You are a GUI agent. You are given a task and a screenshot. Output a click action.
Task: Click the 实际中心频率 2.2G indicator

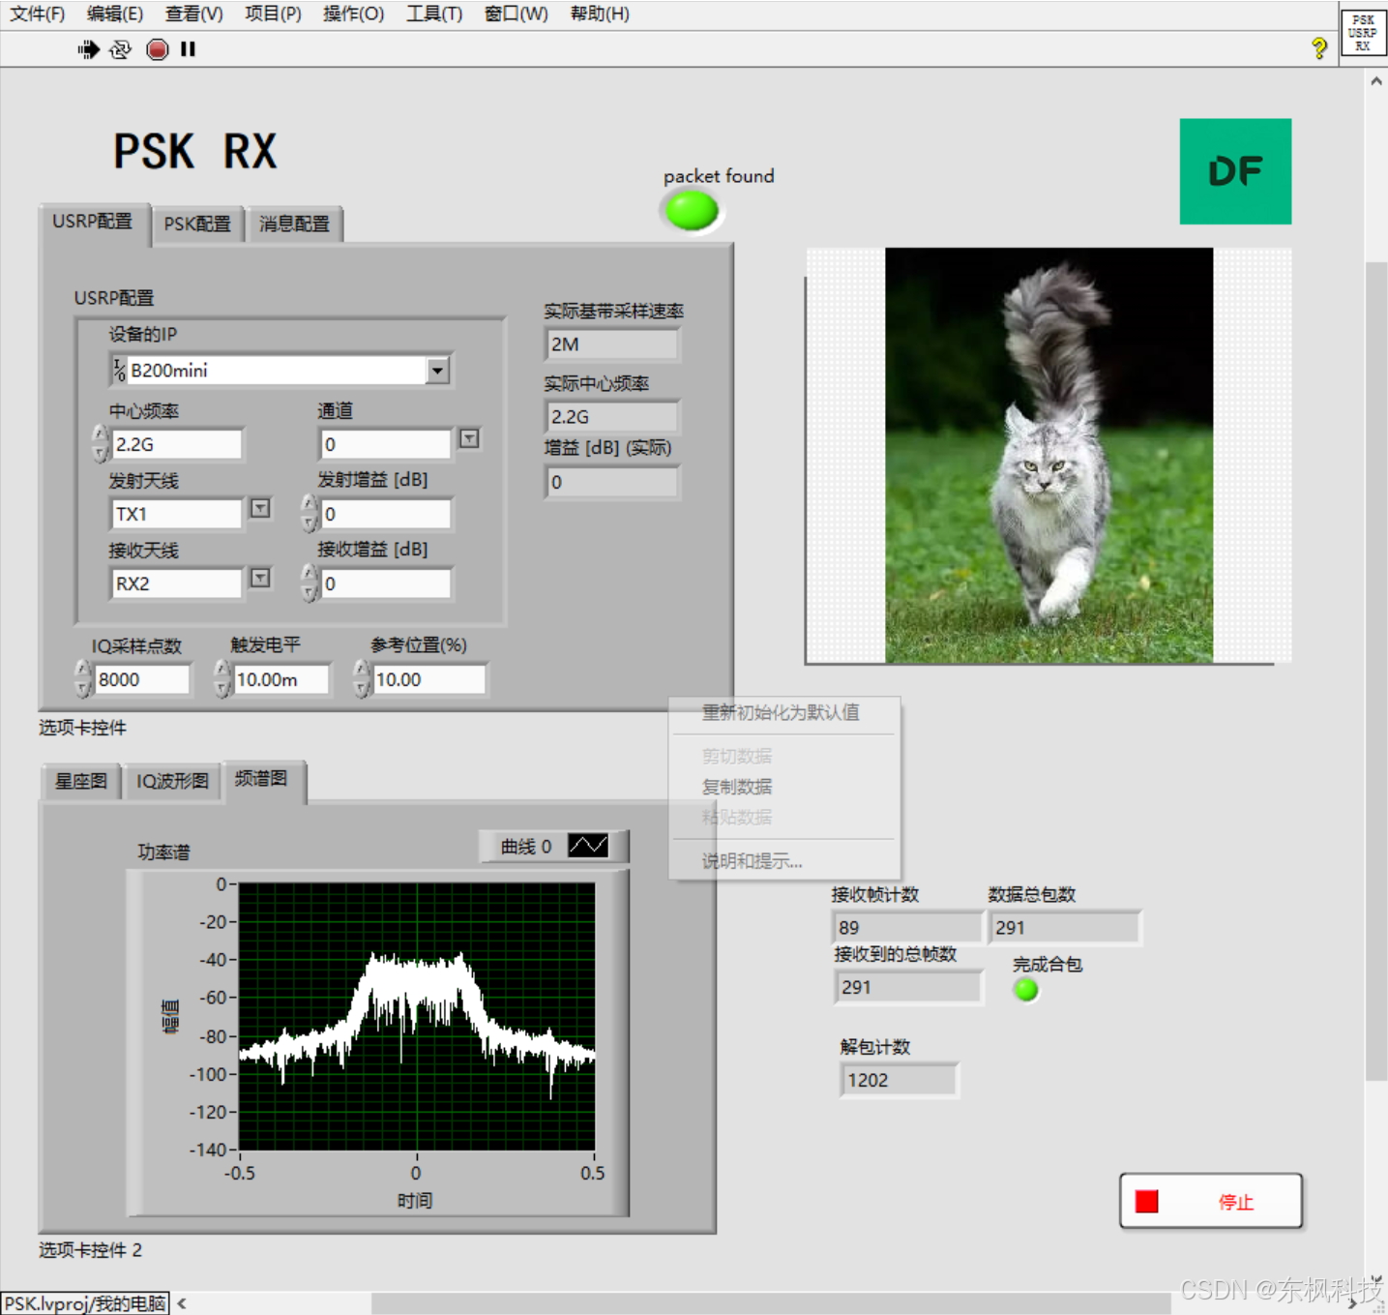(x=612, y=417)
